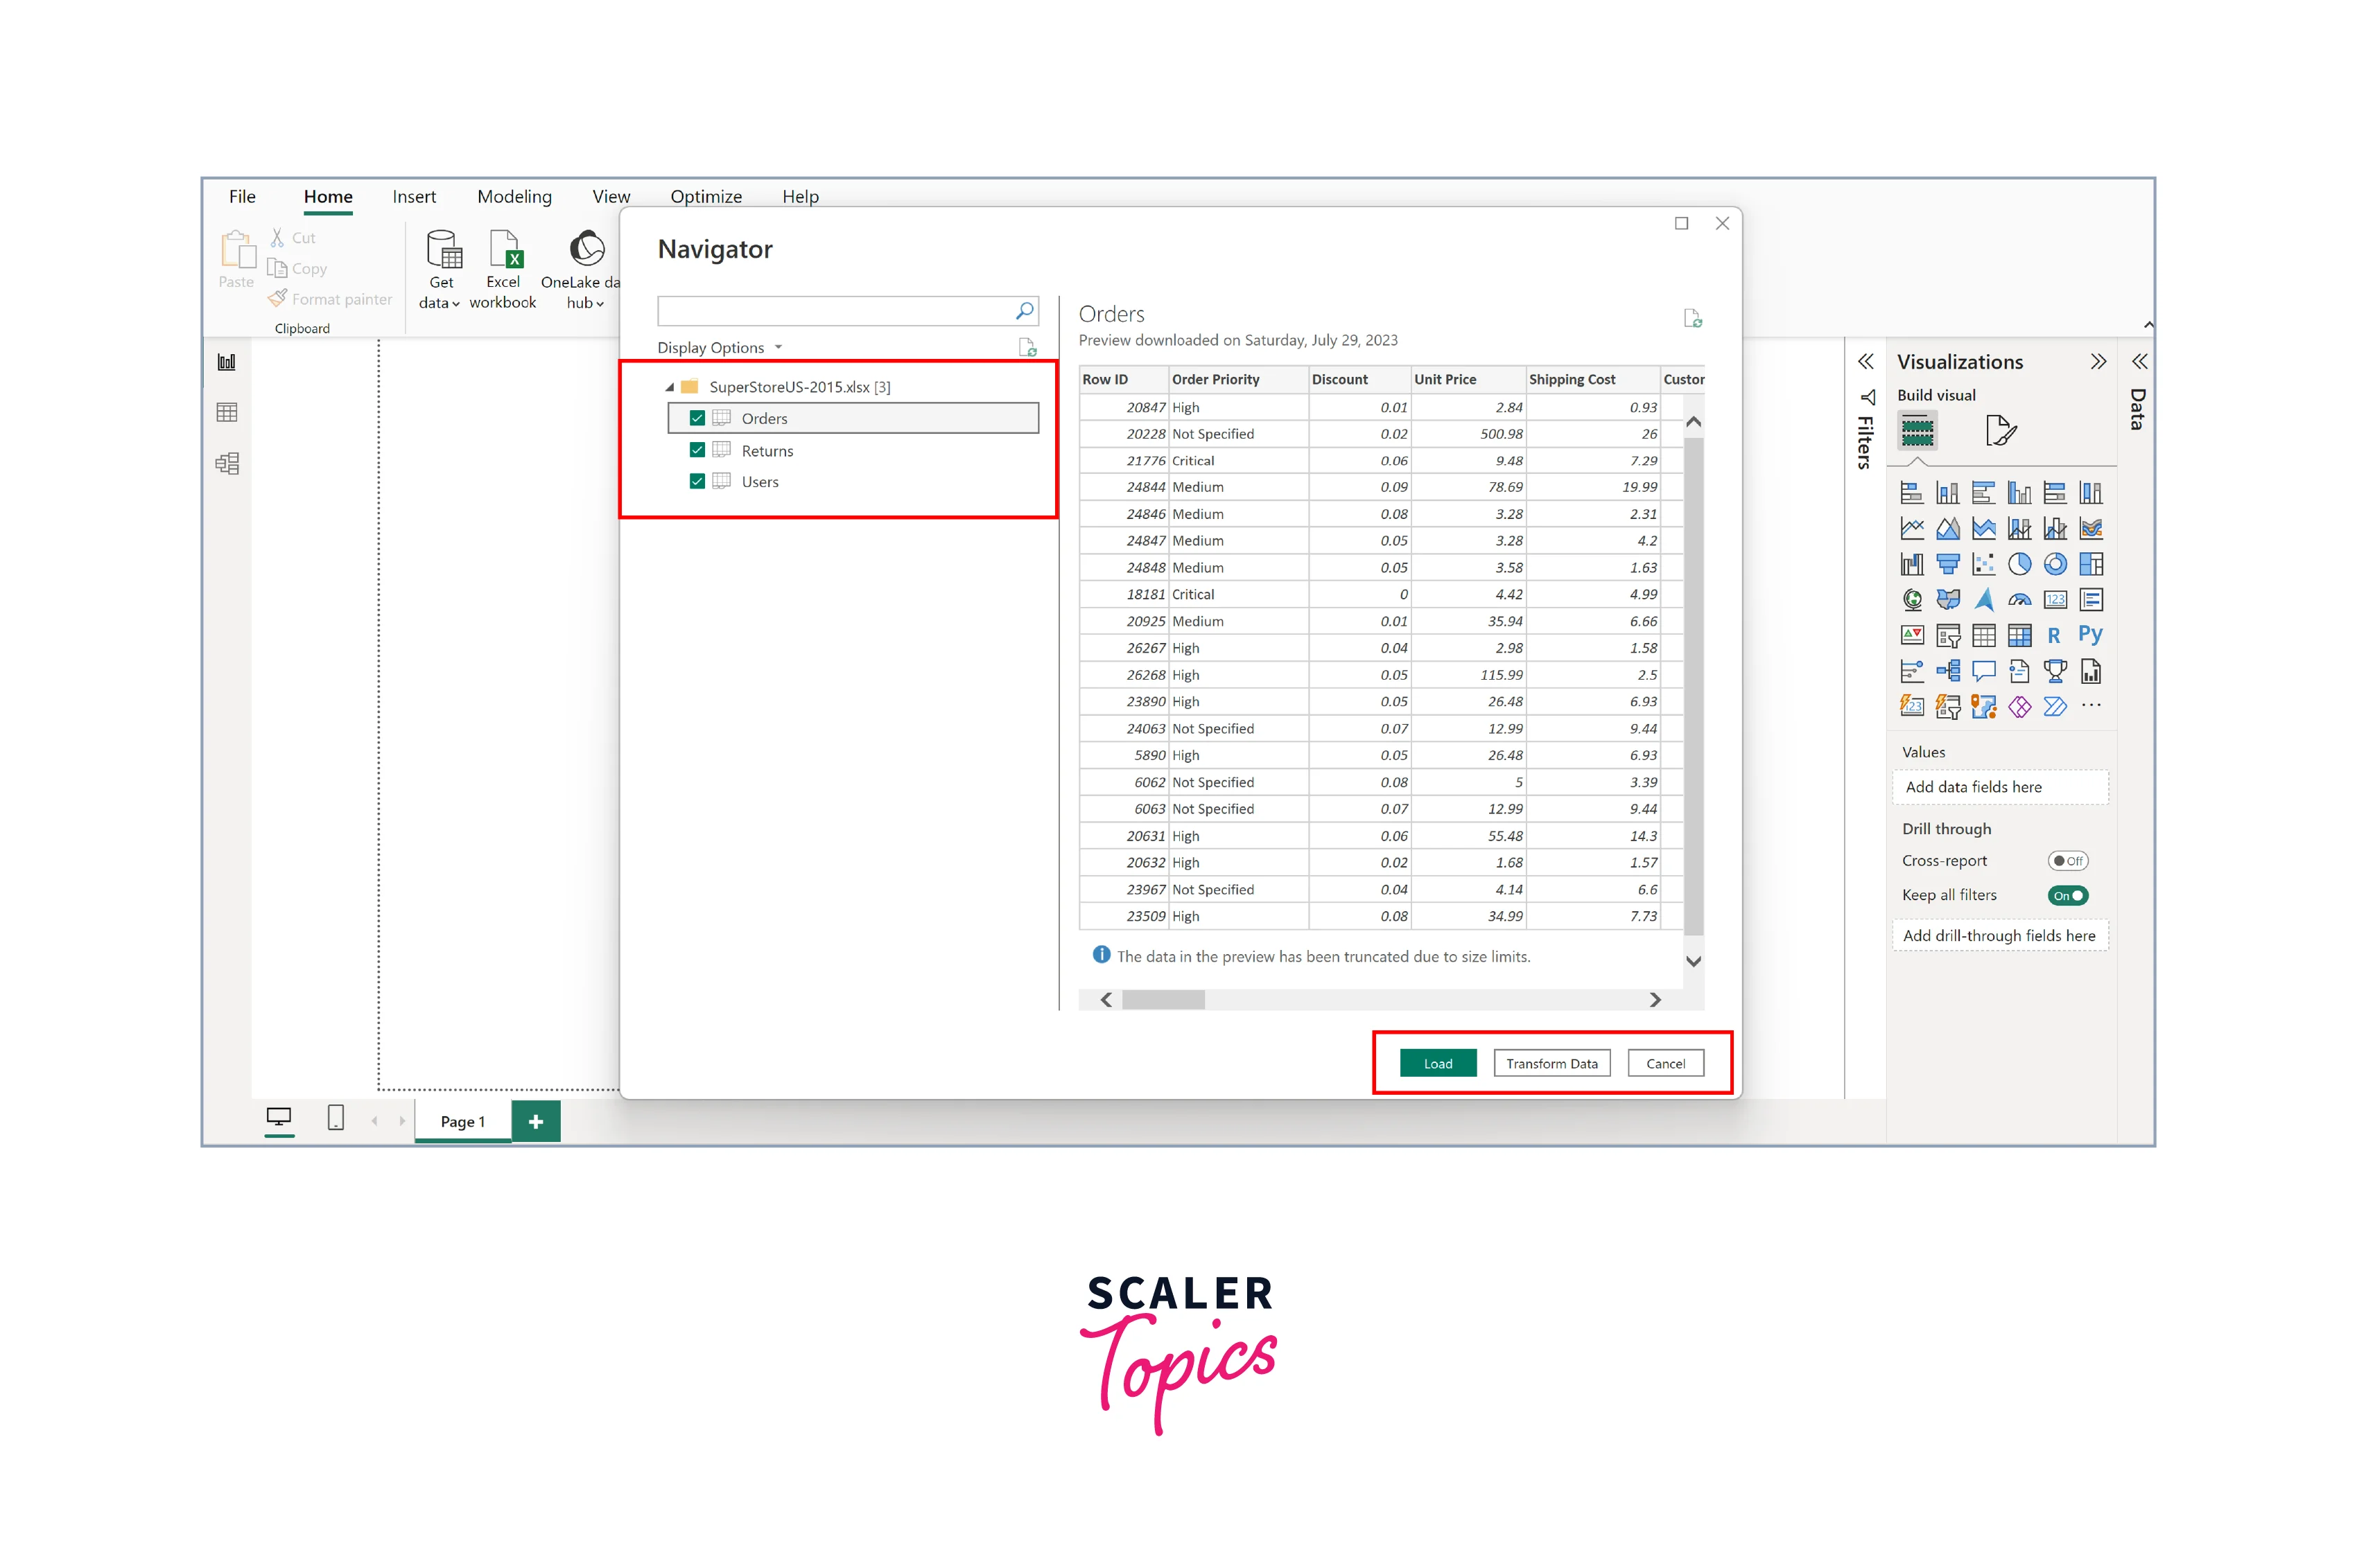Select the R script visual icon
2357x1568 pixels.
tap(2053, 635)
